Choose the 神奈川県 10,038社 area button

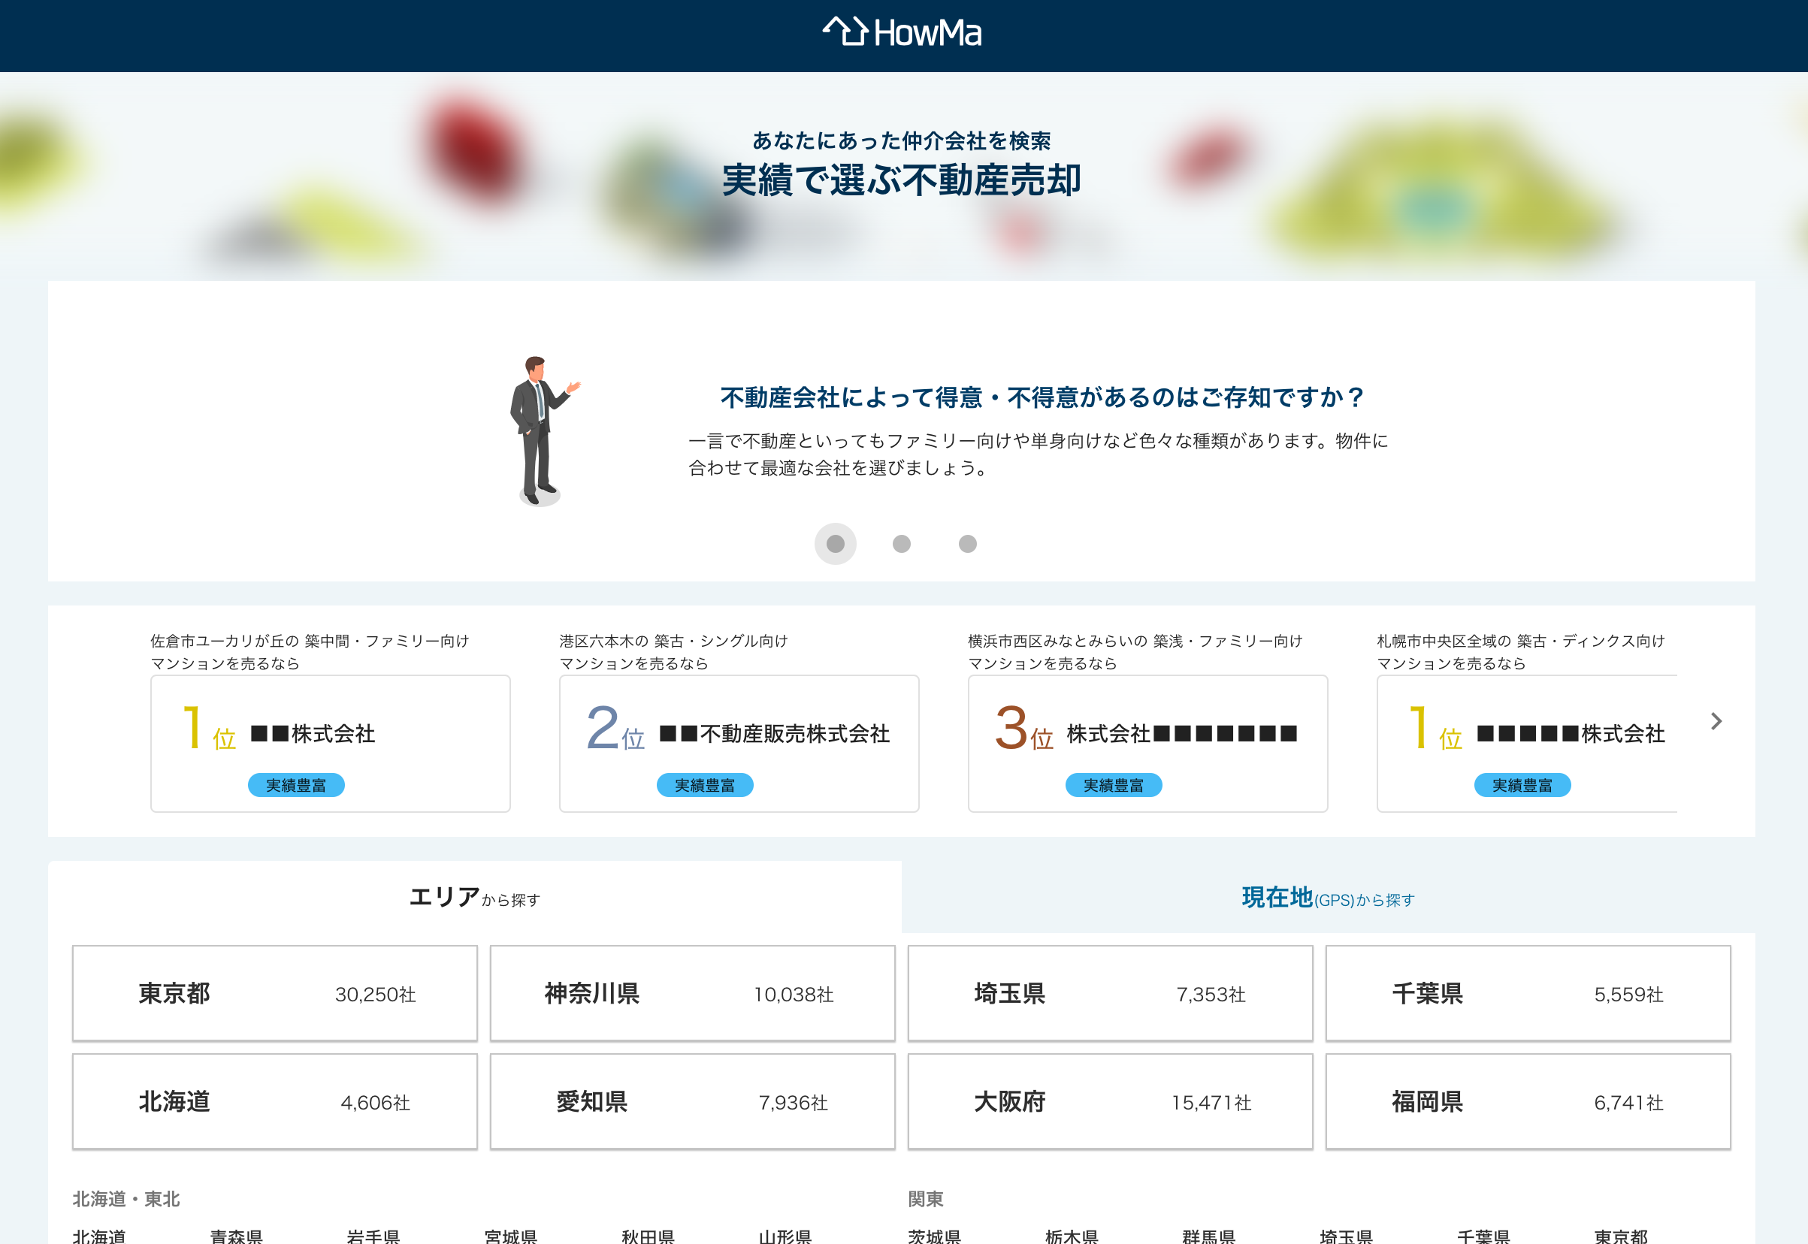pos(691,993)
